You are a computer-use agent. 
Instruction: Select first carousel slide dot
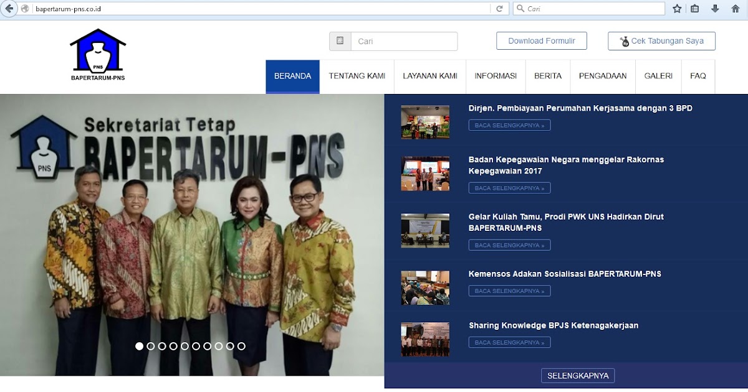(x=139, y=346)
